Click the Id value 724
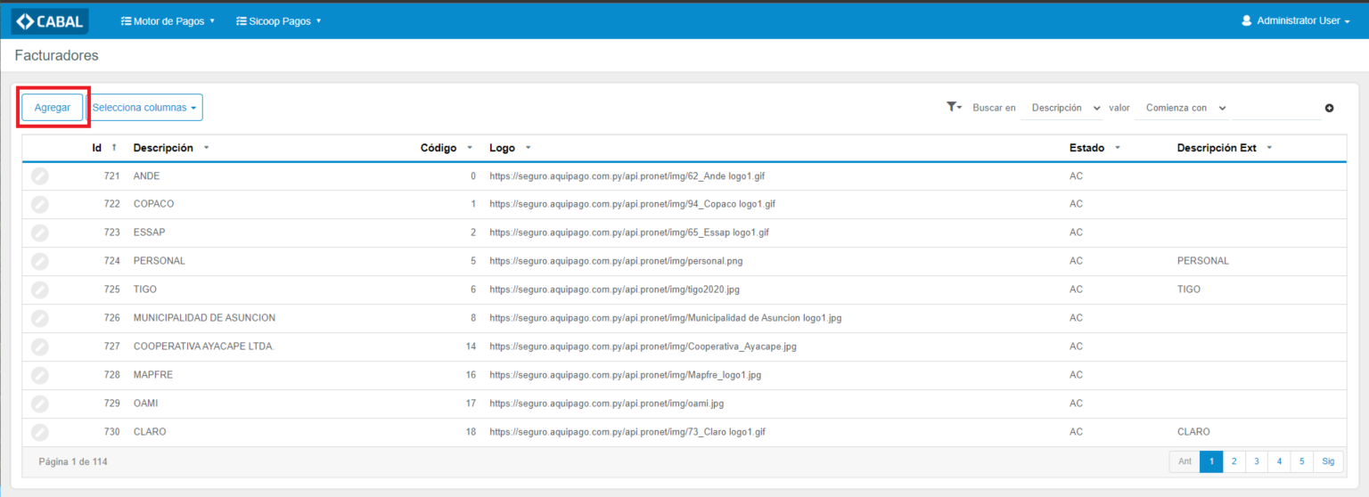 (x=111, y=261)
